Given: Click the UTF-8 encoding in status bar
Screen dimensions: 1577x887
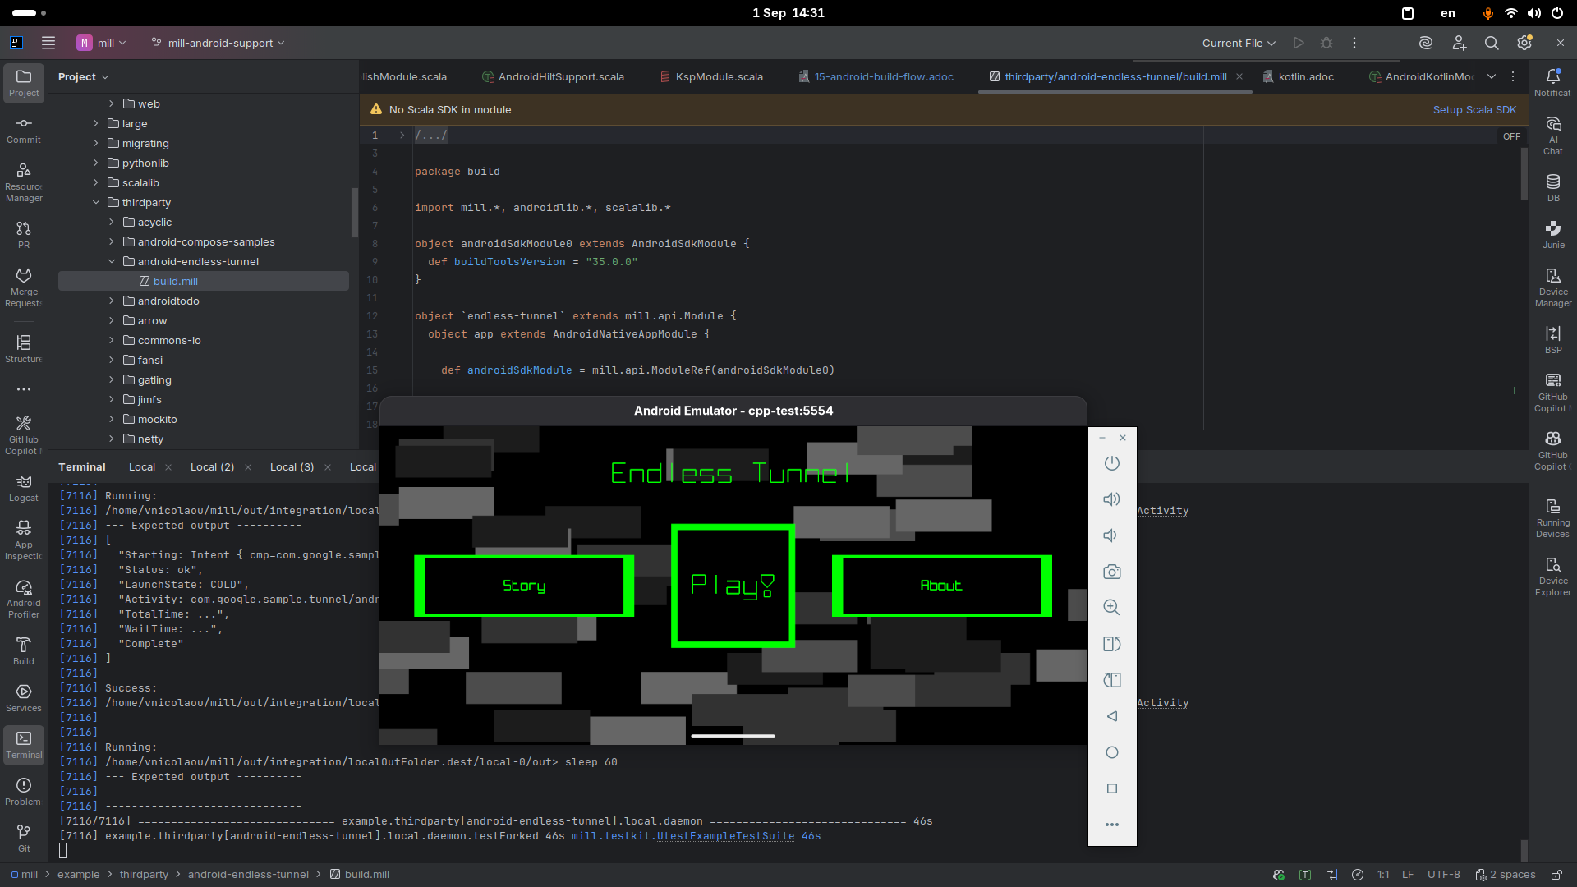Looking at the screenshot, I should 1443,875.
